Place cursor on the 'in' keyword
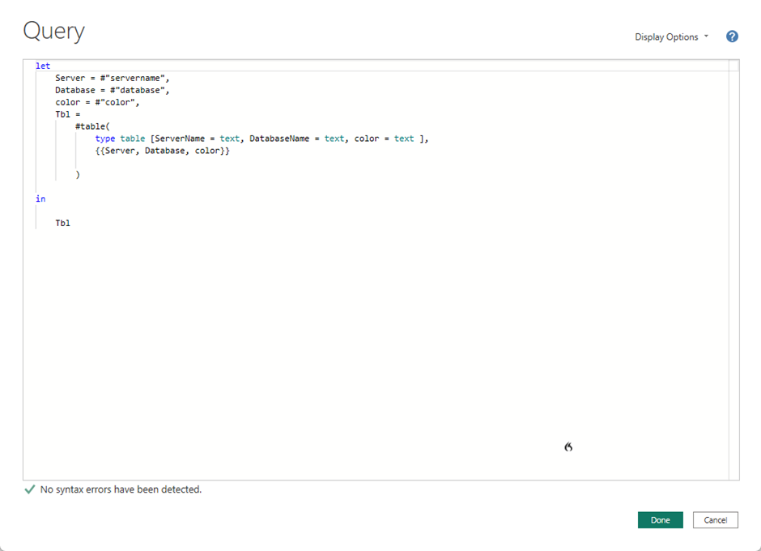 click(x=40, y=199)
